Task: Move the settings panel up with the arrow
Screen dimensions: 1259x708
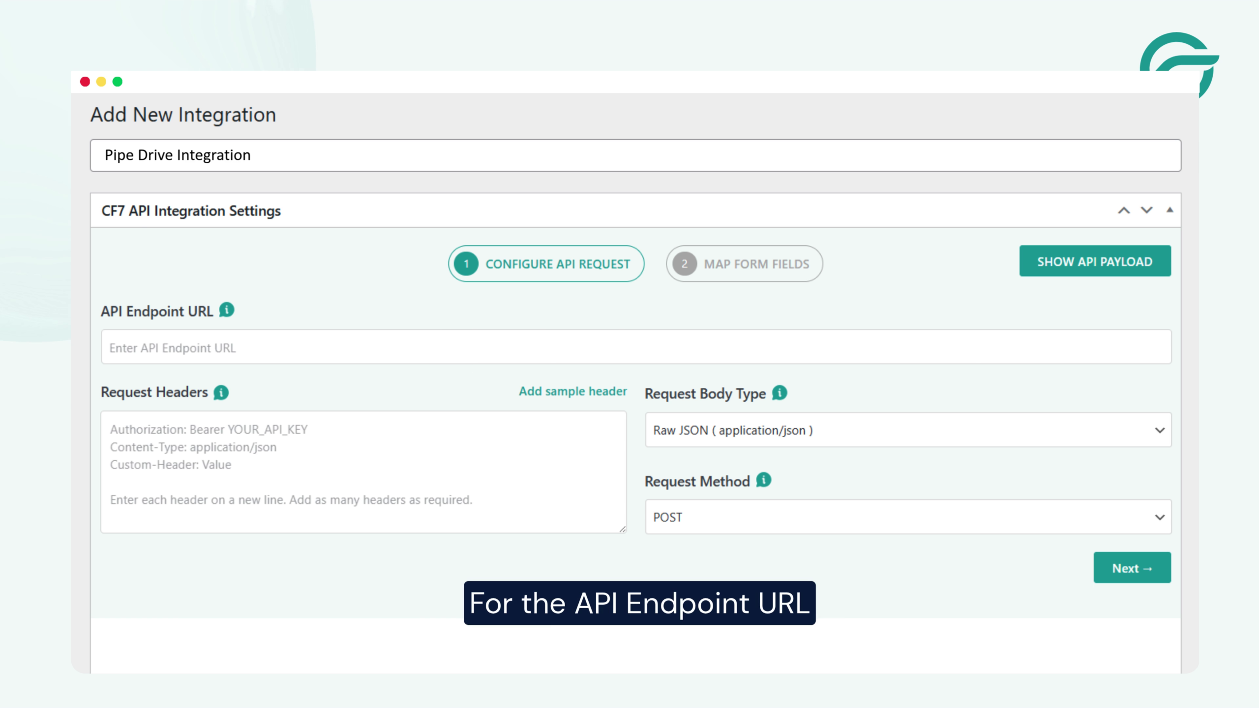Action: click(1124, 210)
